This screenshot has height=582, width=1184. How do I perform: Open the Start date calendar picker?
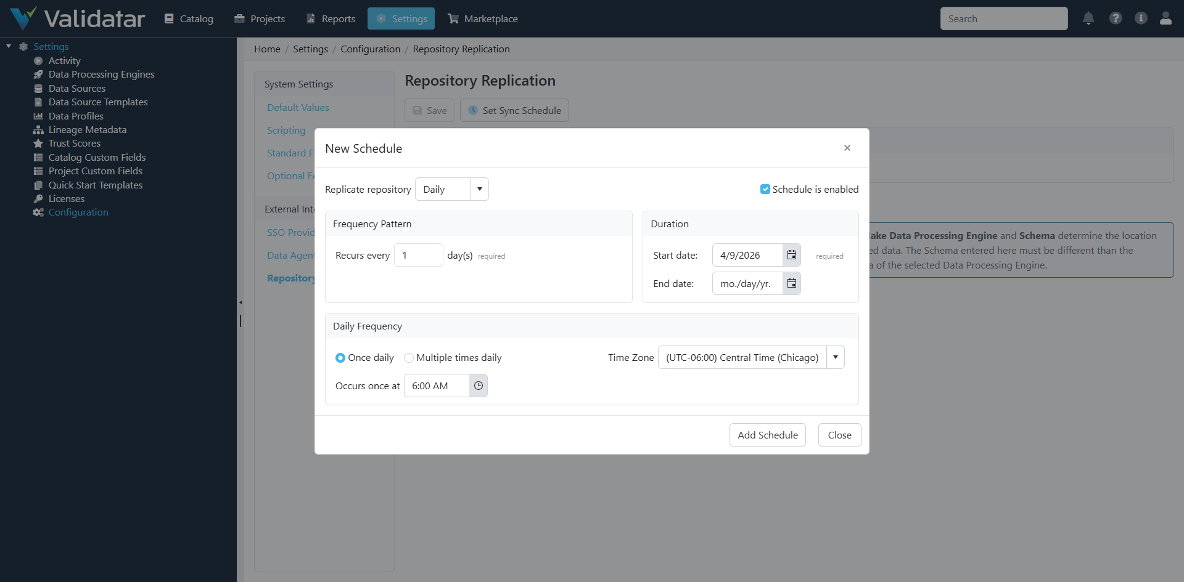tap(791, 254)
